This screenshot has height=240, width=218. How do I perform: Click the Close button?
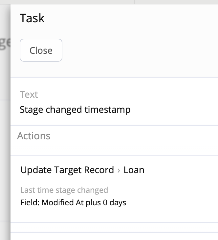[41, 50]
